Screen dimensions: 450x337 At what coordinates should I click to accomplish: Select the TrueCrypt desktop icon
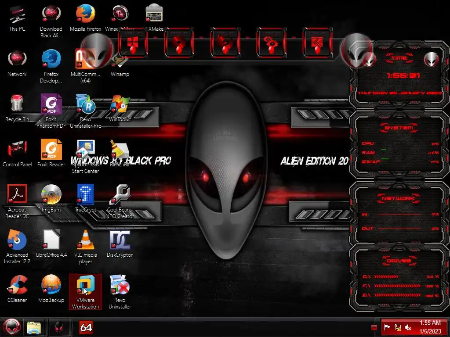[86, 198]
